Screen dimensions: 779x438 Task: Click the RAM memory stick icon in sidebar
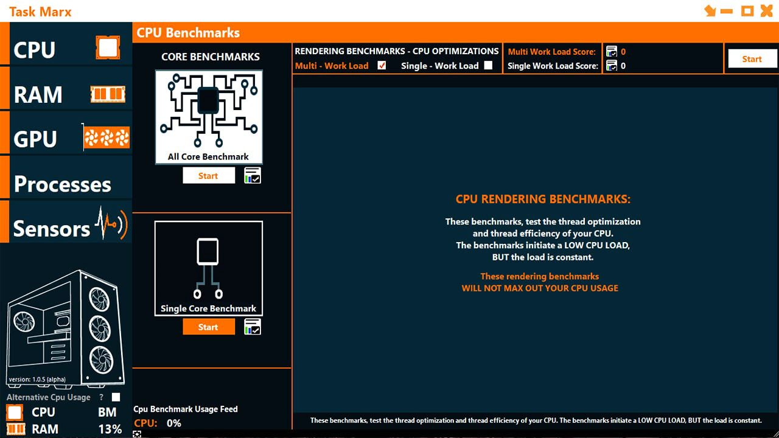[x=107, y=93]
